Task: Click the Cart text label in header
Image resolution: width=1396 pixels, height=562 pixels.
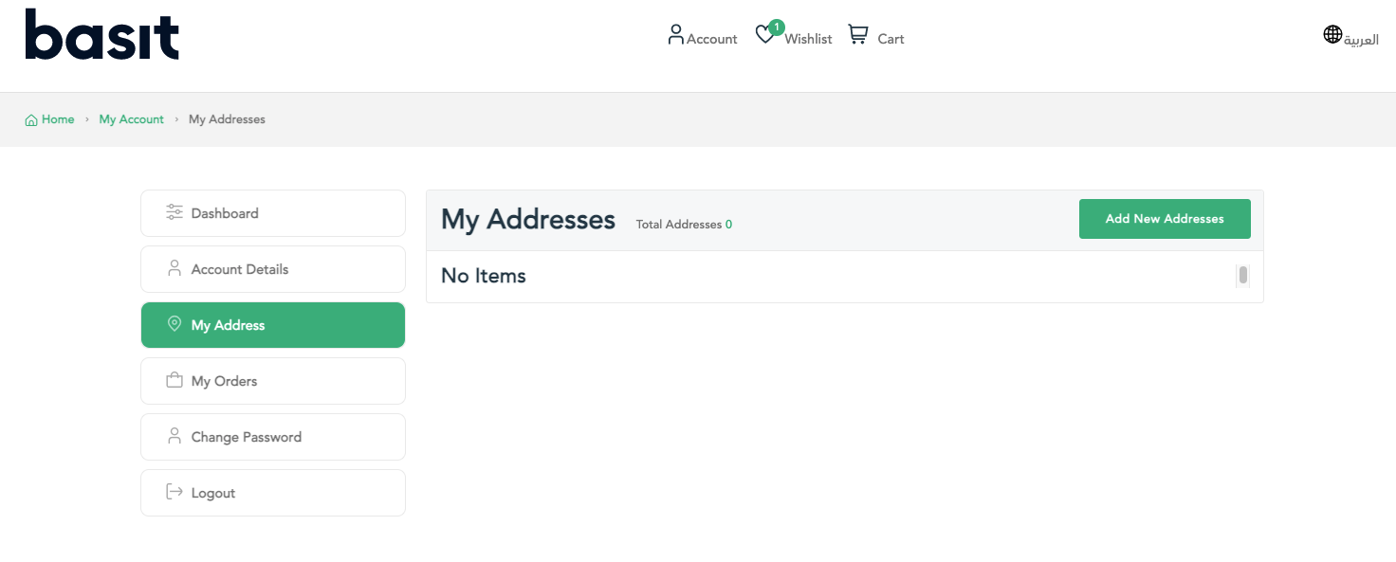Action: coord(891,39)
